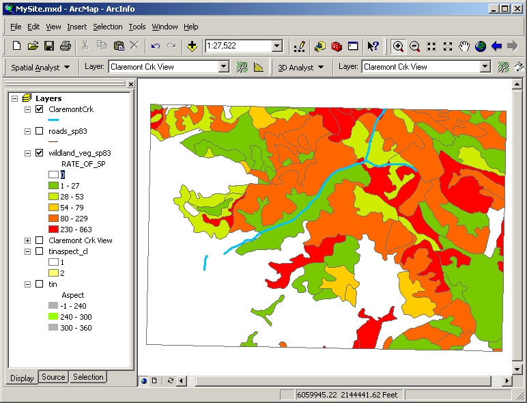This screenshot has width=527, height=403.
Task: Open the Selection menu
Action: coord(108,27)
